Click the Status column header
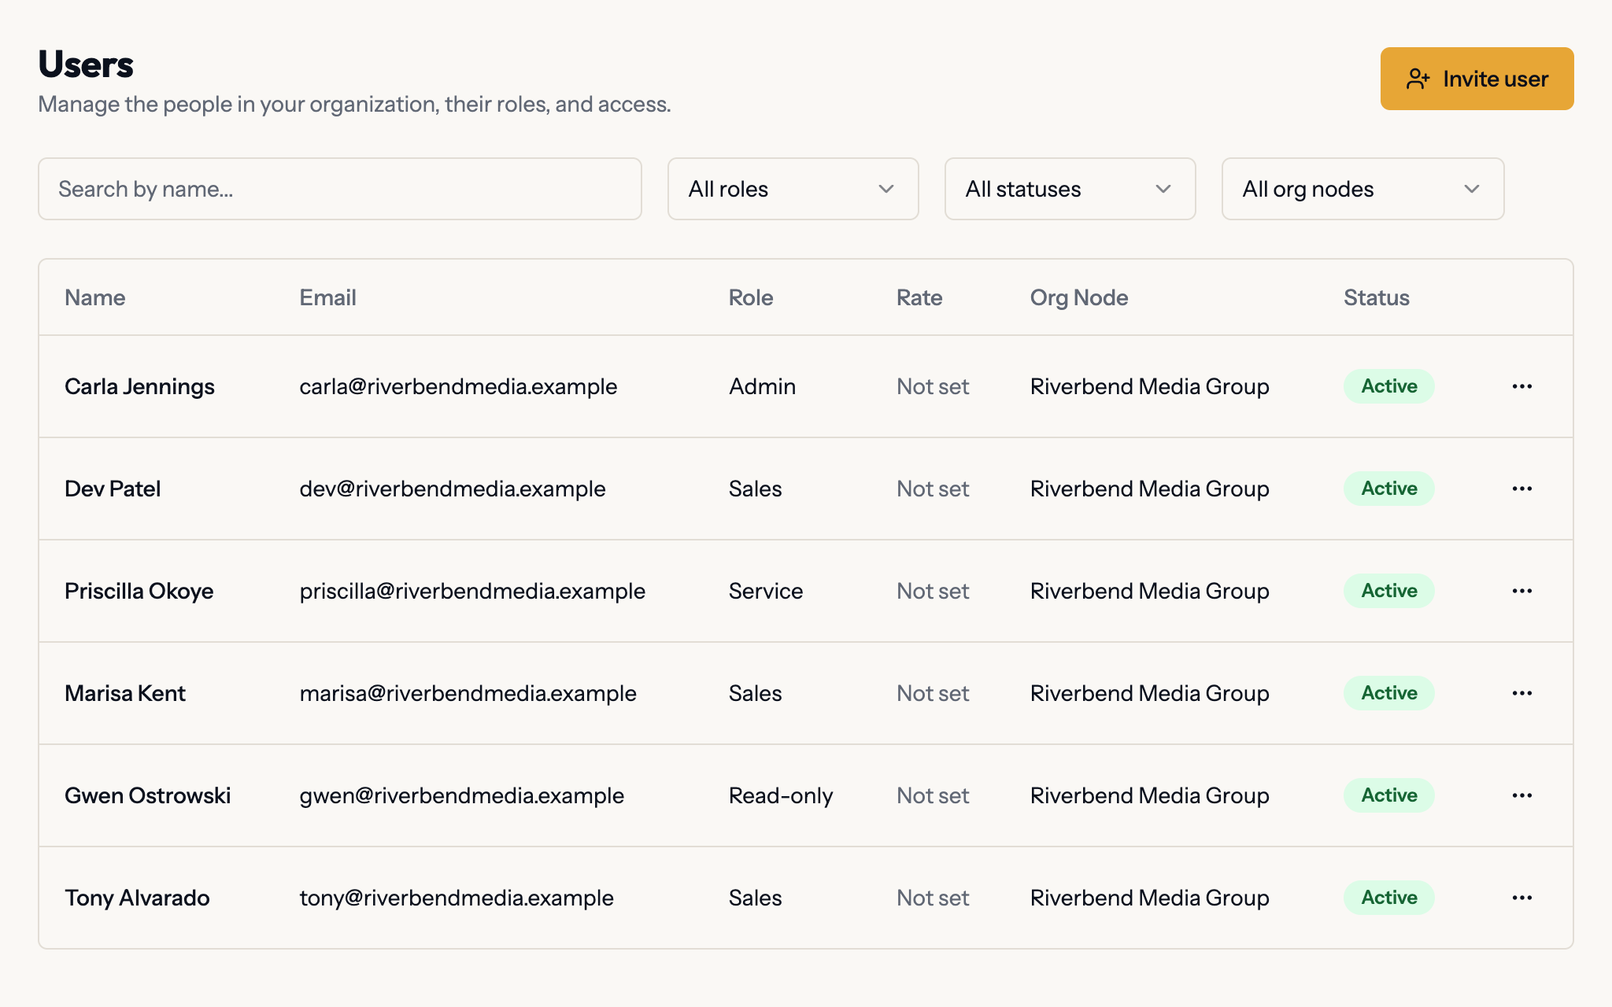 click(x=1376, y=297)
